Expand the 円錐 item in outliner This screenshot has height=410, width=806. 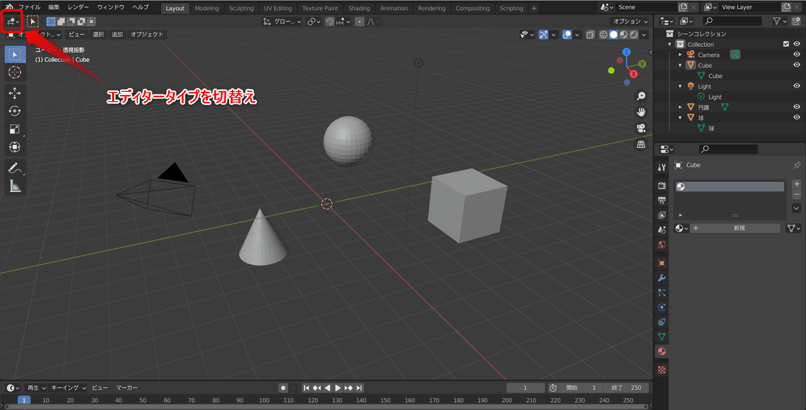pos(680,107)
